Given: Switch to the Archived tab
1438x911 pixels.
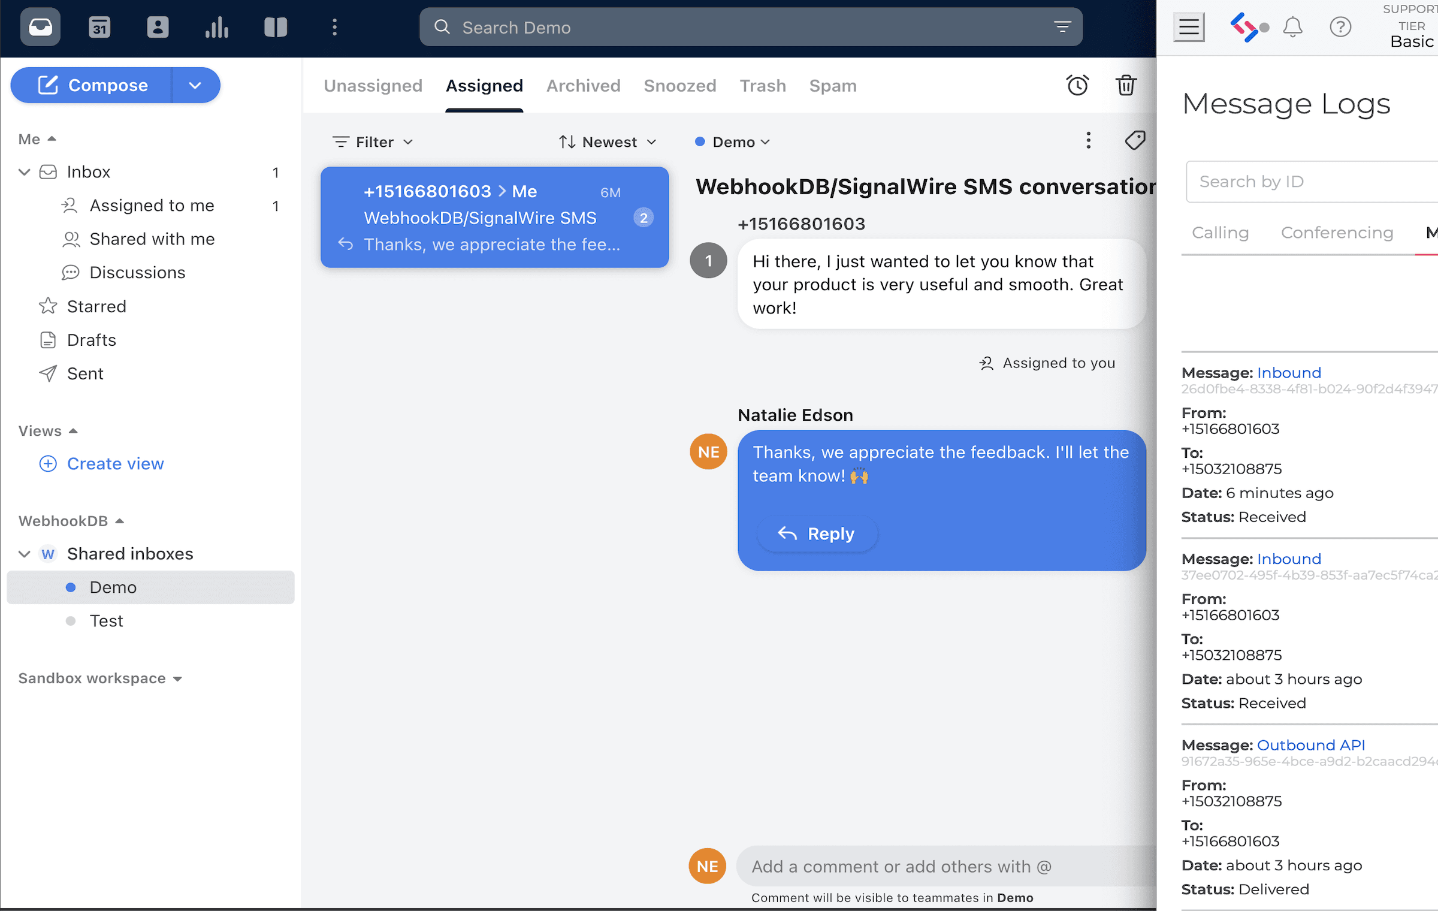Looking at the screenshot, I should [x=583, y=85].
